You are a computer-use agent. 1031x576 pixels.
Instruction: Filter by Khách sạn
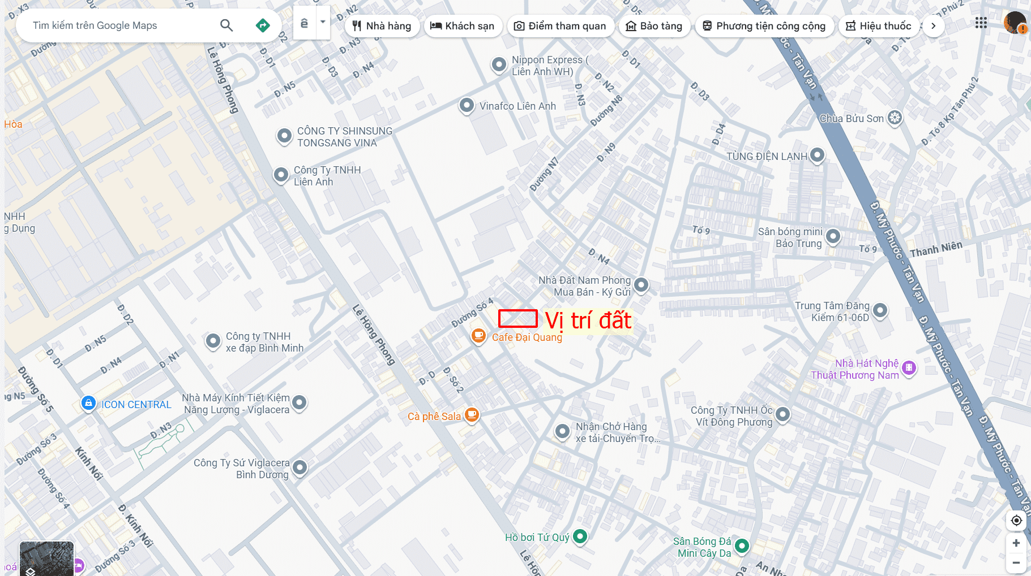[x=463, y=26]
